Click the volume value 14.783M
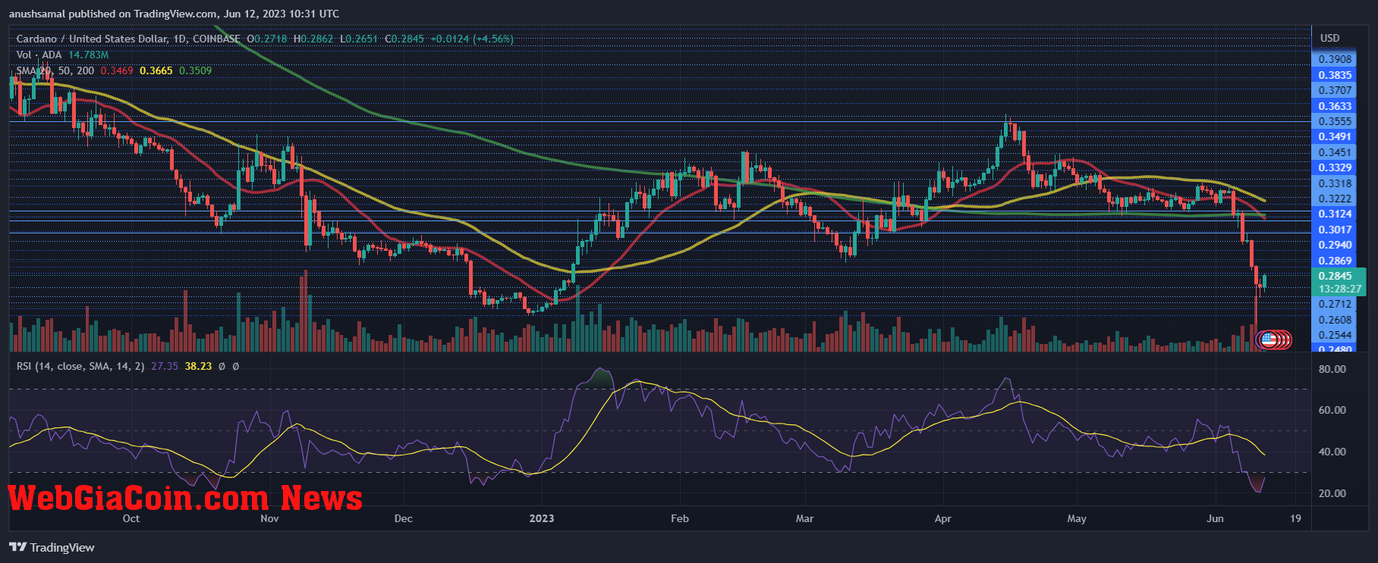This screenshot has height=563, width=1378. pyautogui.click(x=88, y=55)
